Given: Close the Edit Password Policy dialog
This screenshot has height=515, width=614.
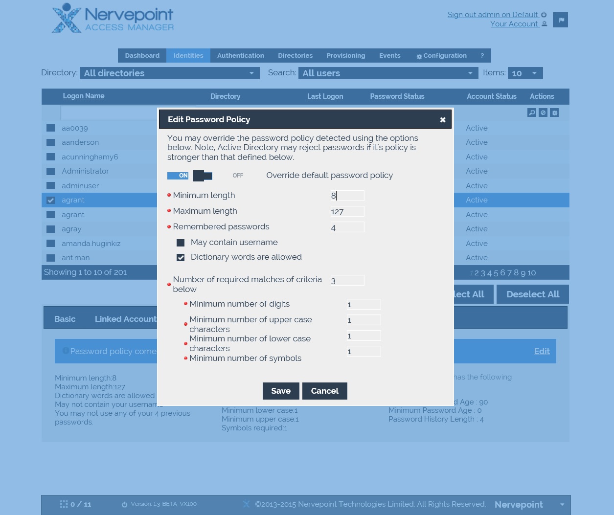Looking at the screenshot, I should coord(442,120).
